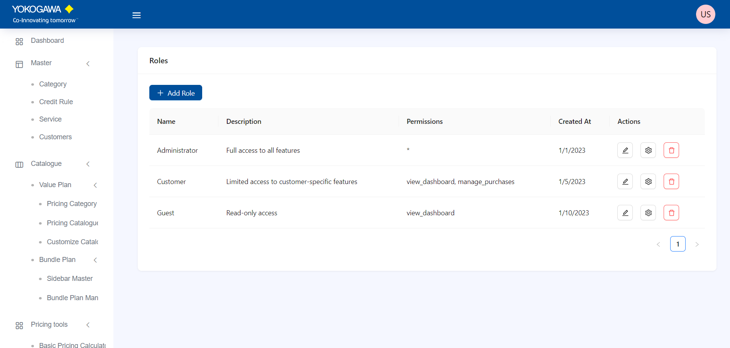
Task: Collapse the Master menu chevron
Action: (x=88, y=64)
